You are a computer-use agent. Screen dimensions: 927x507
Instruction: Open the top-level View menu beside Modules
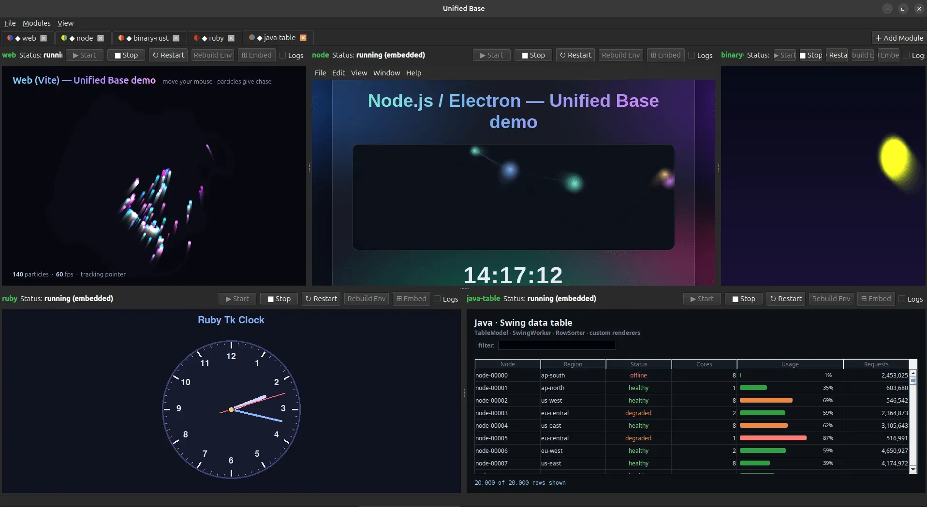point(65,23)
